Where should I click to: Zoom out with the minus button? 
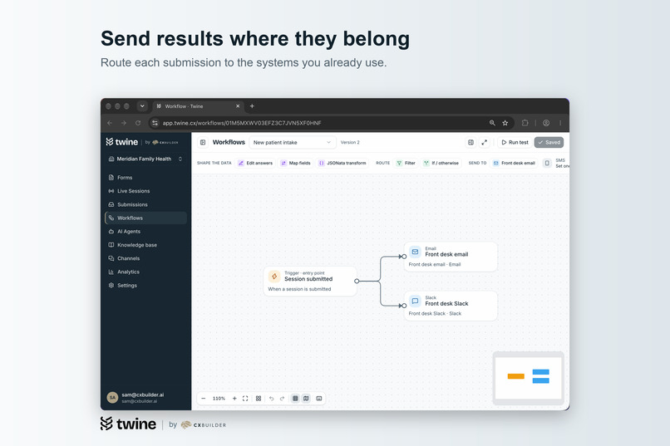pos(204,399)
